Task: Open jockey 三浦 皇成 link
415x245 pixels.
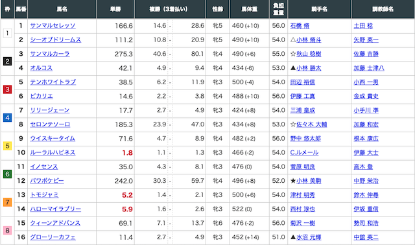Action: pyautogui.click(x=303, y=110)
